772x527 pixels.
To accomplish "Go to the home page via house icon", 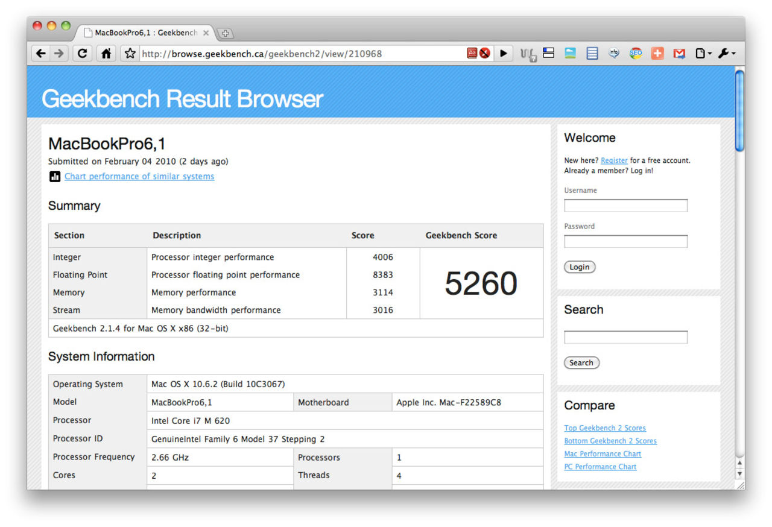I will tap(106, 54).
